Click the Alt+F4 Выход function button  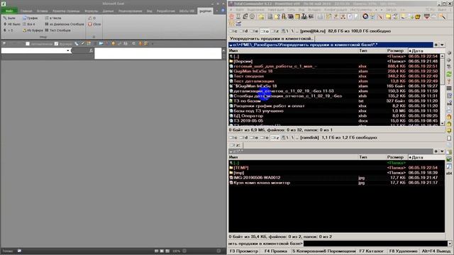(436, 251)
